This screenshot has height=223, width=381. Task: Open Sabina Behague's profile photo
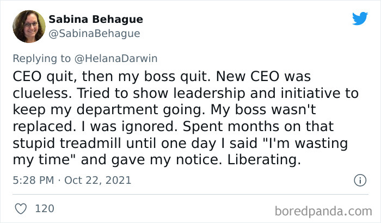pyautogui.click(x=28, y=26)
